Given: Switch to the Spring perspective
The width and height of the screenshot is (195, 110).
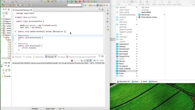Looking at the screenshot, I should point(92,5).
